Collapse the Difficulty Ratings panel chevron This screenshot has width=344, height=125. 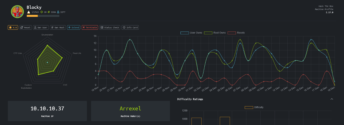pos(332,99)
